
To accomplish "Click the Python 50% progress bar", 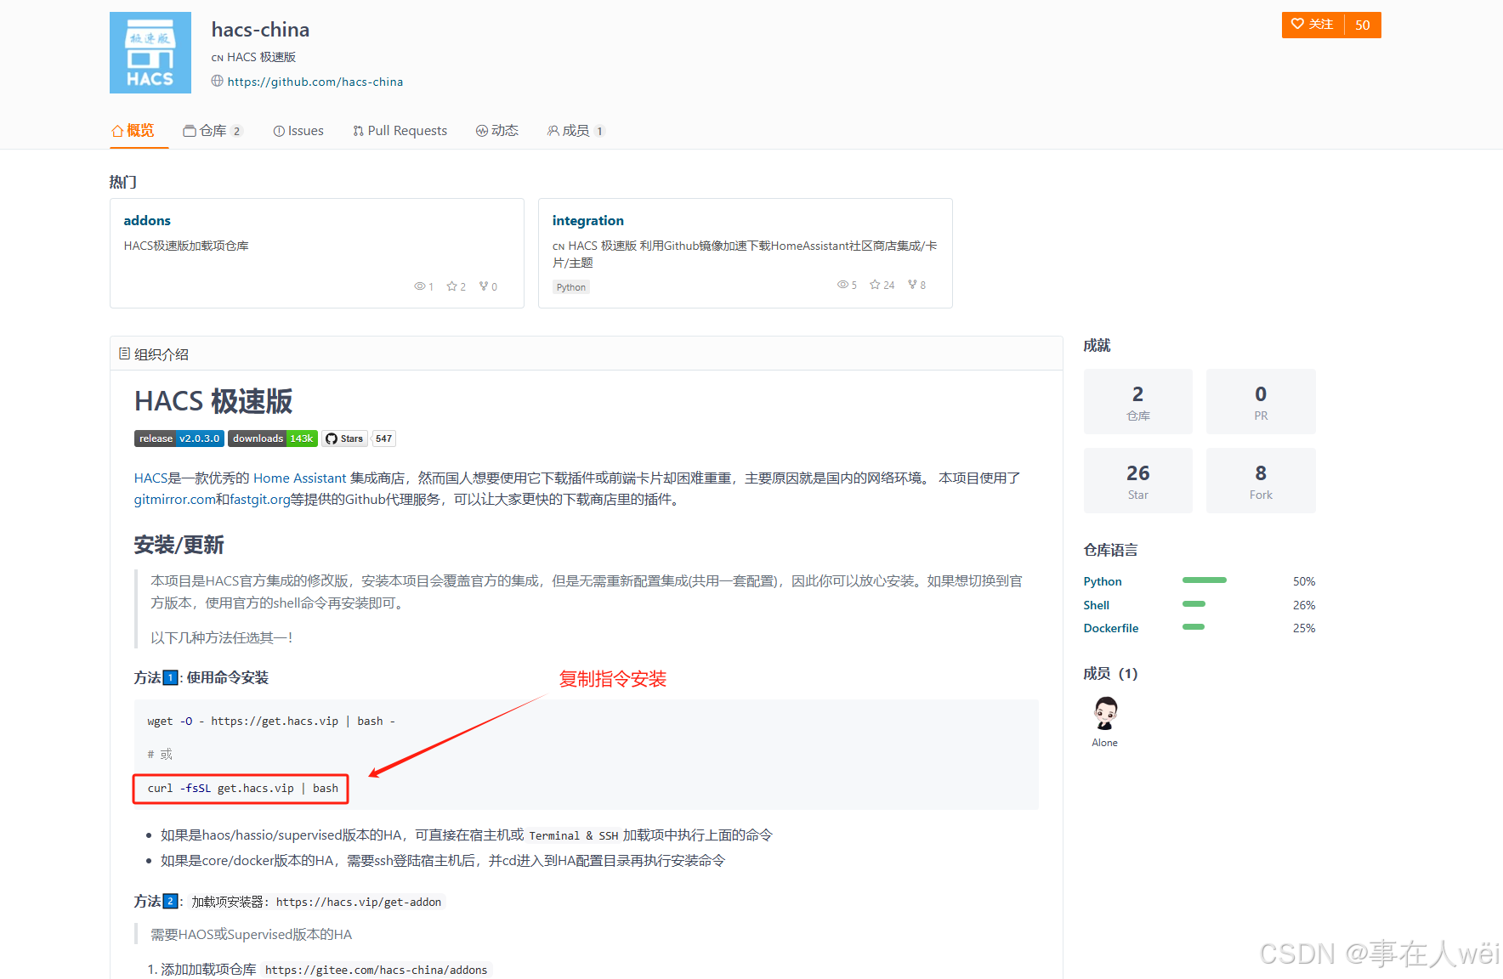I will [x=1205, y=580].
